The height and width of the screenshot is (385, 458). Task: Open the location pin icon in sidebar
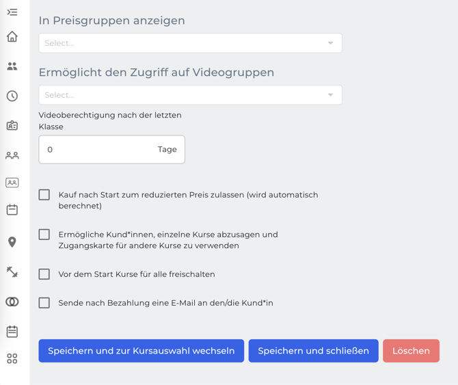(x=12, y=242)
